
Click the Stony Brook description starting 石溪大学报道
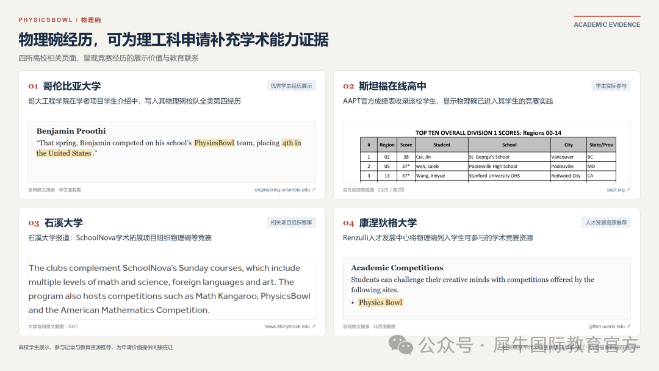click(x=120, y=238)
